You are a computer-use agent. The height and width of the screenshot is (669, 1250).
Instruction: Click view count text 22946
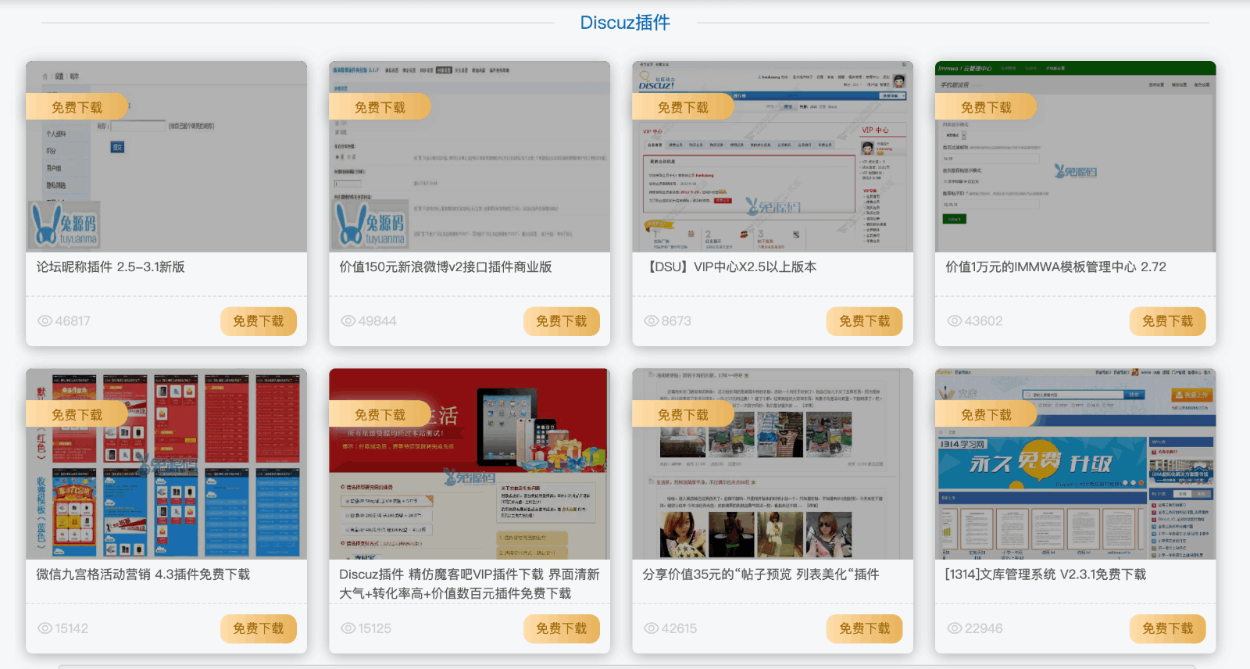tap(984, 628)
